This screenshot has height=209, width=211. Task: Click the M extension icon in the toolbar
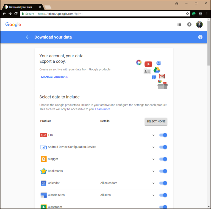201,14
